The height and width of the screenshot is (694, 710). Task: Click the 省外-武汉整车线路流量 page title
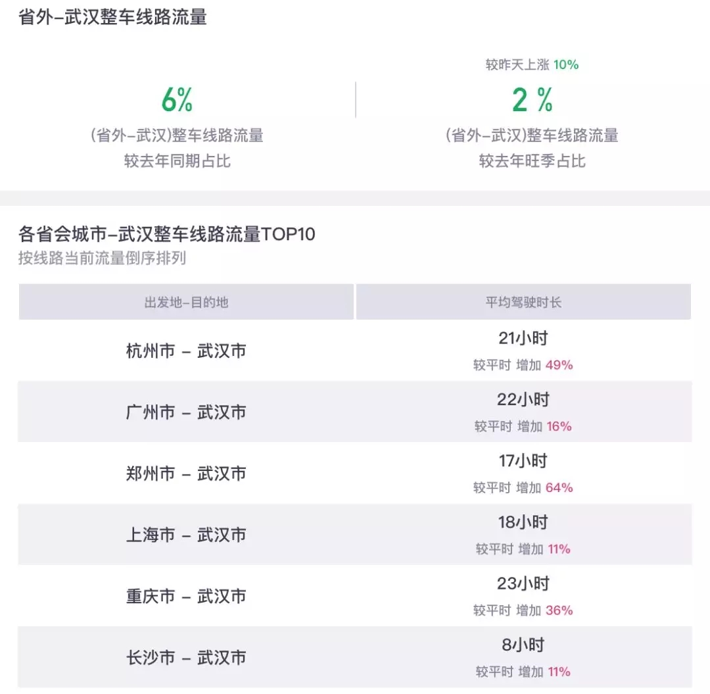coord(112,18)
